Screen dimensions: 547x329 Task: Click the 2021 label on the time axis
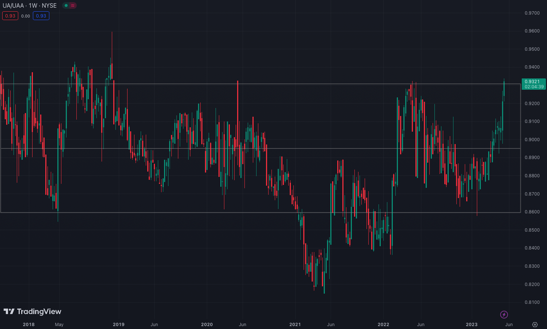[x=295, y=325]
